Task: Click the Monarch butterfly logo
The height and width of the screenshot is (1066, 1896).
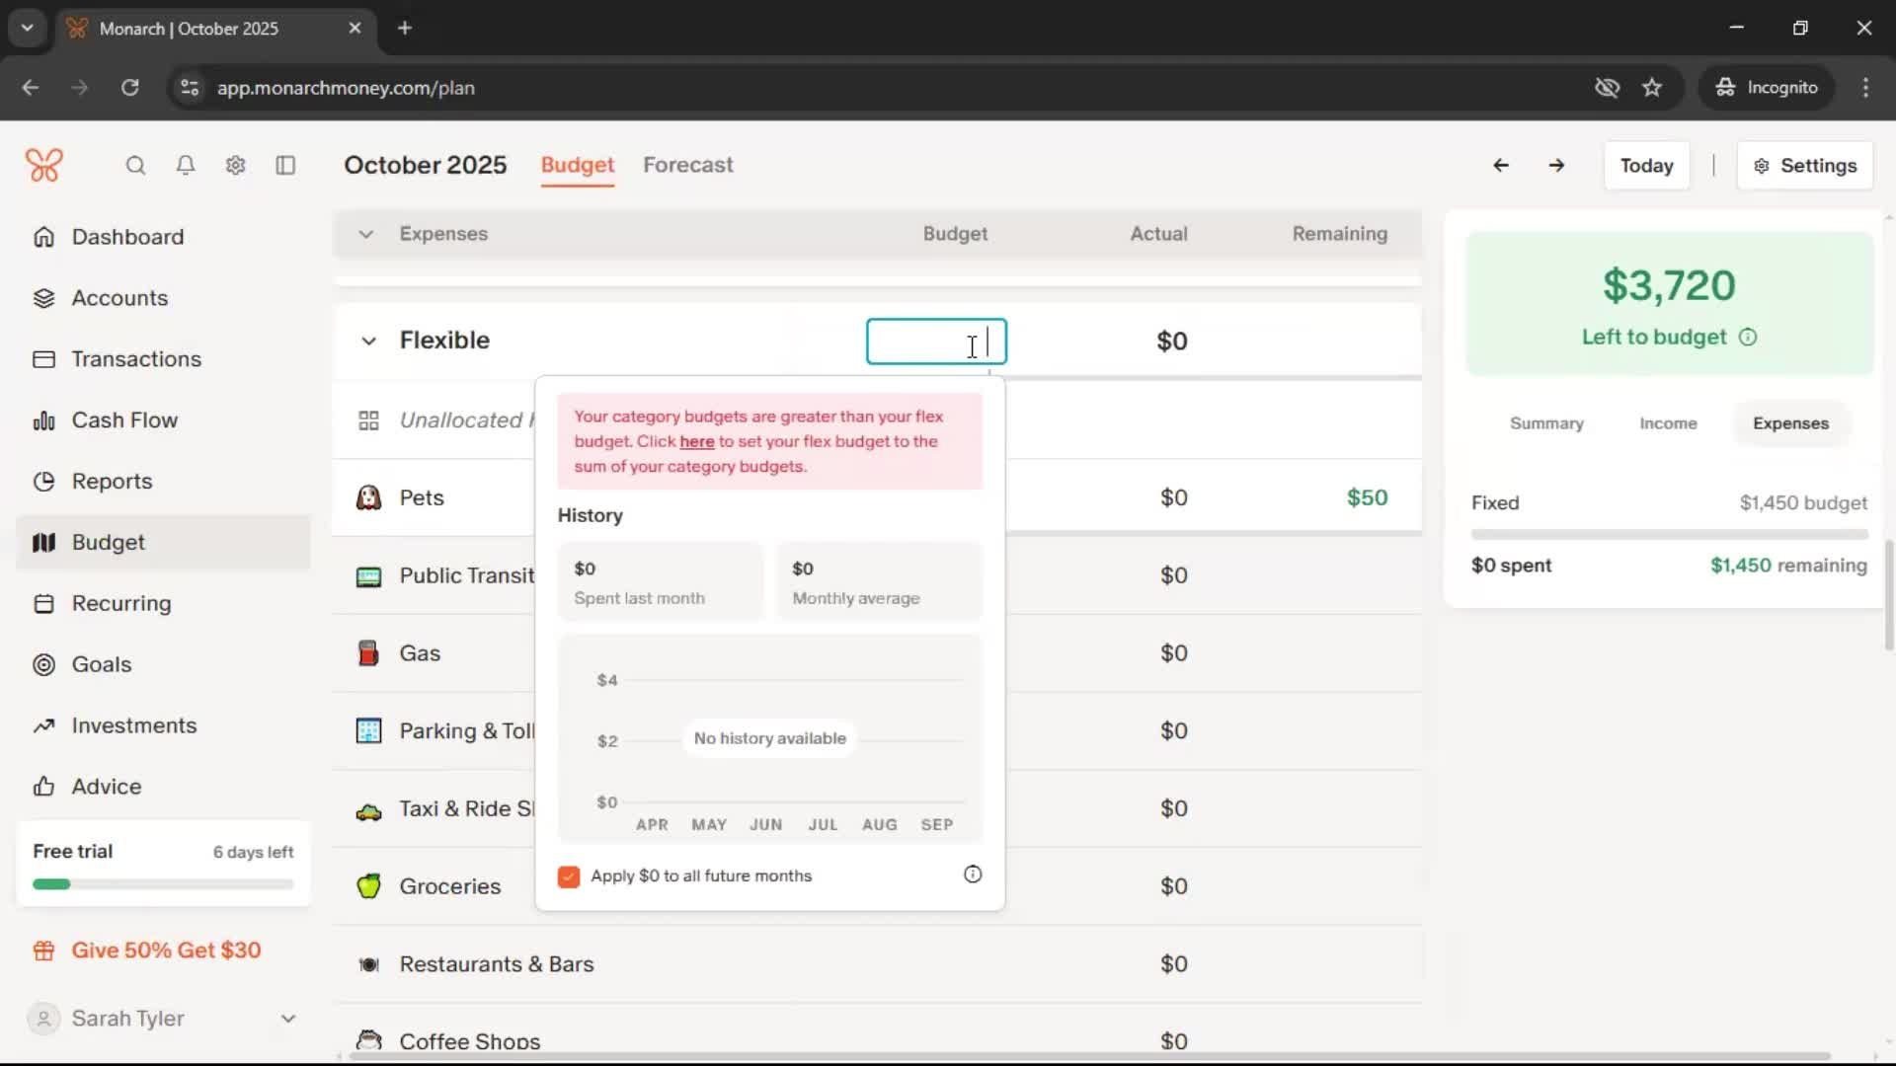Action: [44, 165]
